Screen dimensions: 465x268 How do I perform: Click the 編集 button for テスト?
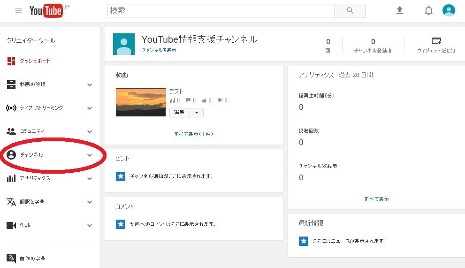point(179,113)
